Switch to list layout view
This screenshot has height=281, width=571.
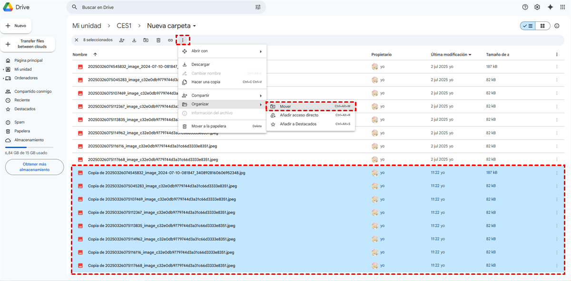[x=528, y=26]
